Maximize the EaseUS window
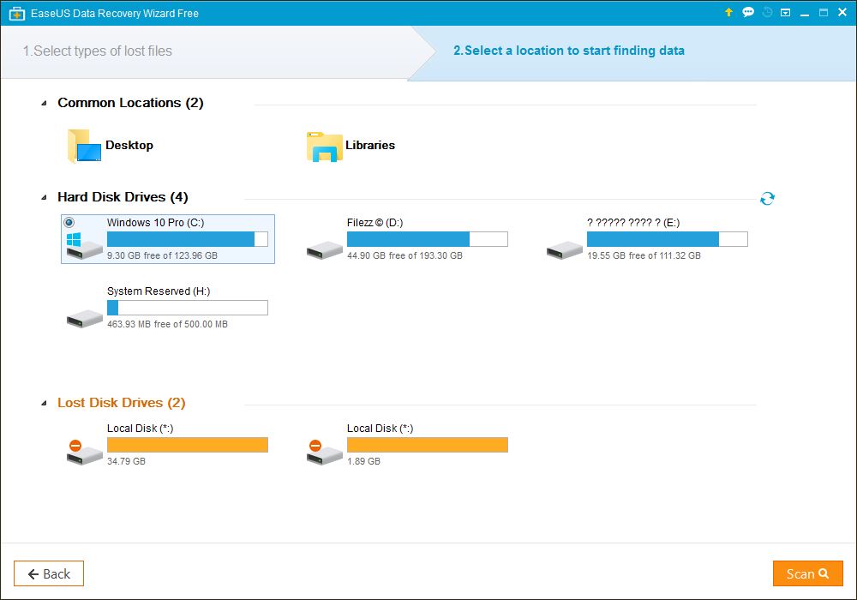This screenshot has width=857, height=600. (824, 13)
